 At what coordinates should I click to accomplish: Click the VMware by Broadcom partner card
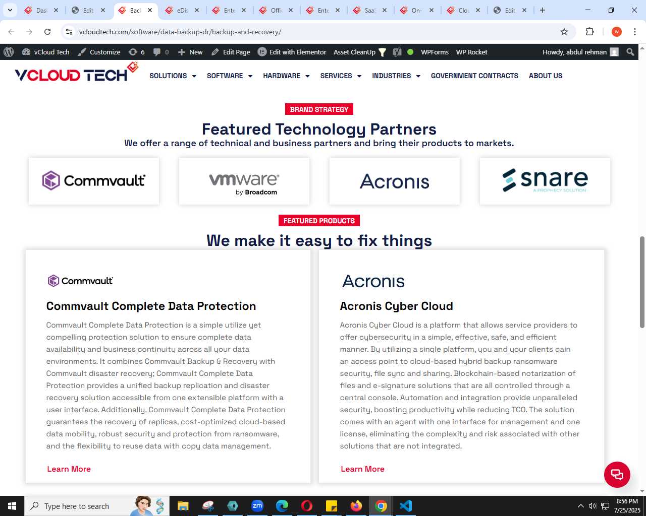pos(244,181)
